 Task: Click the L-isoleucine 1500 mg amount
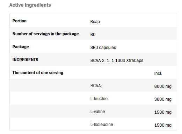[163, 125]
